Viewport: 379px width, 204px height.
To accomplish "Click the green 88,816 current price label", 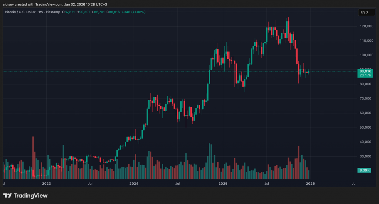I will [365, 73].
